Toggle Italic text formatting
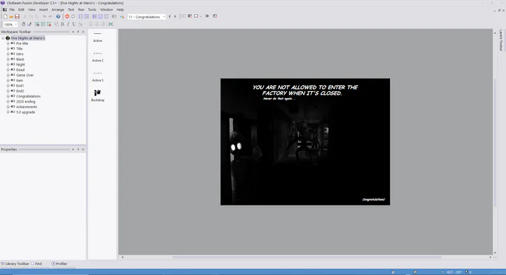506x275 pixels. pyautogui.click(x=68, y=24)
